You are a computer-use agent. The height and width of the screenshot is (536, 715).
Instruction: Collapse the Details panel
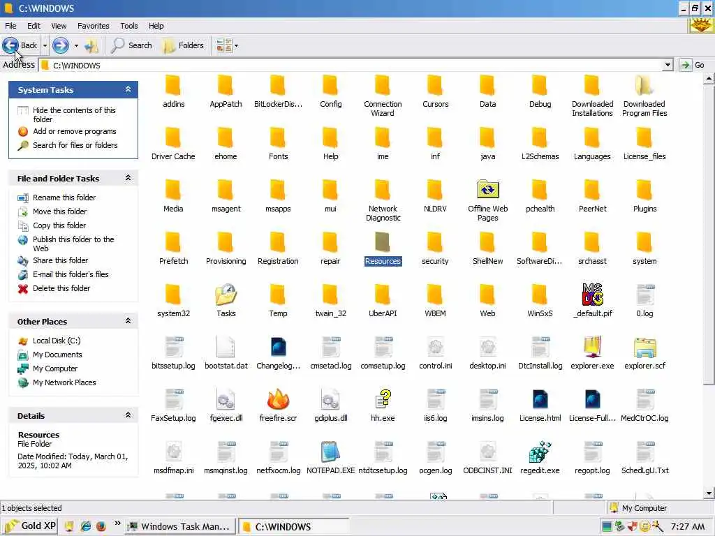[128, 415]
